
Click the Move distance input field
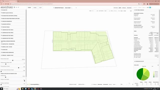pyautogui.click(x=115, y=11)
